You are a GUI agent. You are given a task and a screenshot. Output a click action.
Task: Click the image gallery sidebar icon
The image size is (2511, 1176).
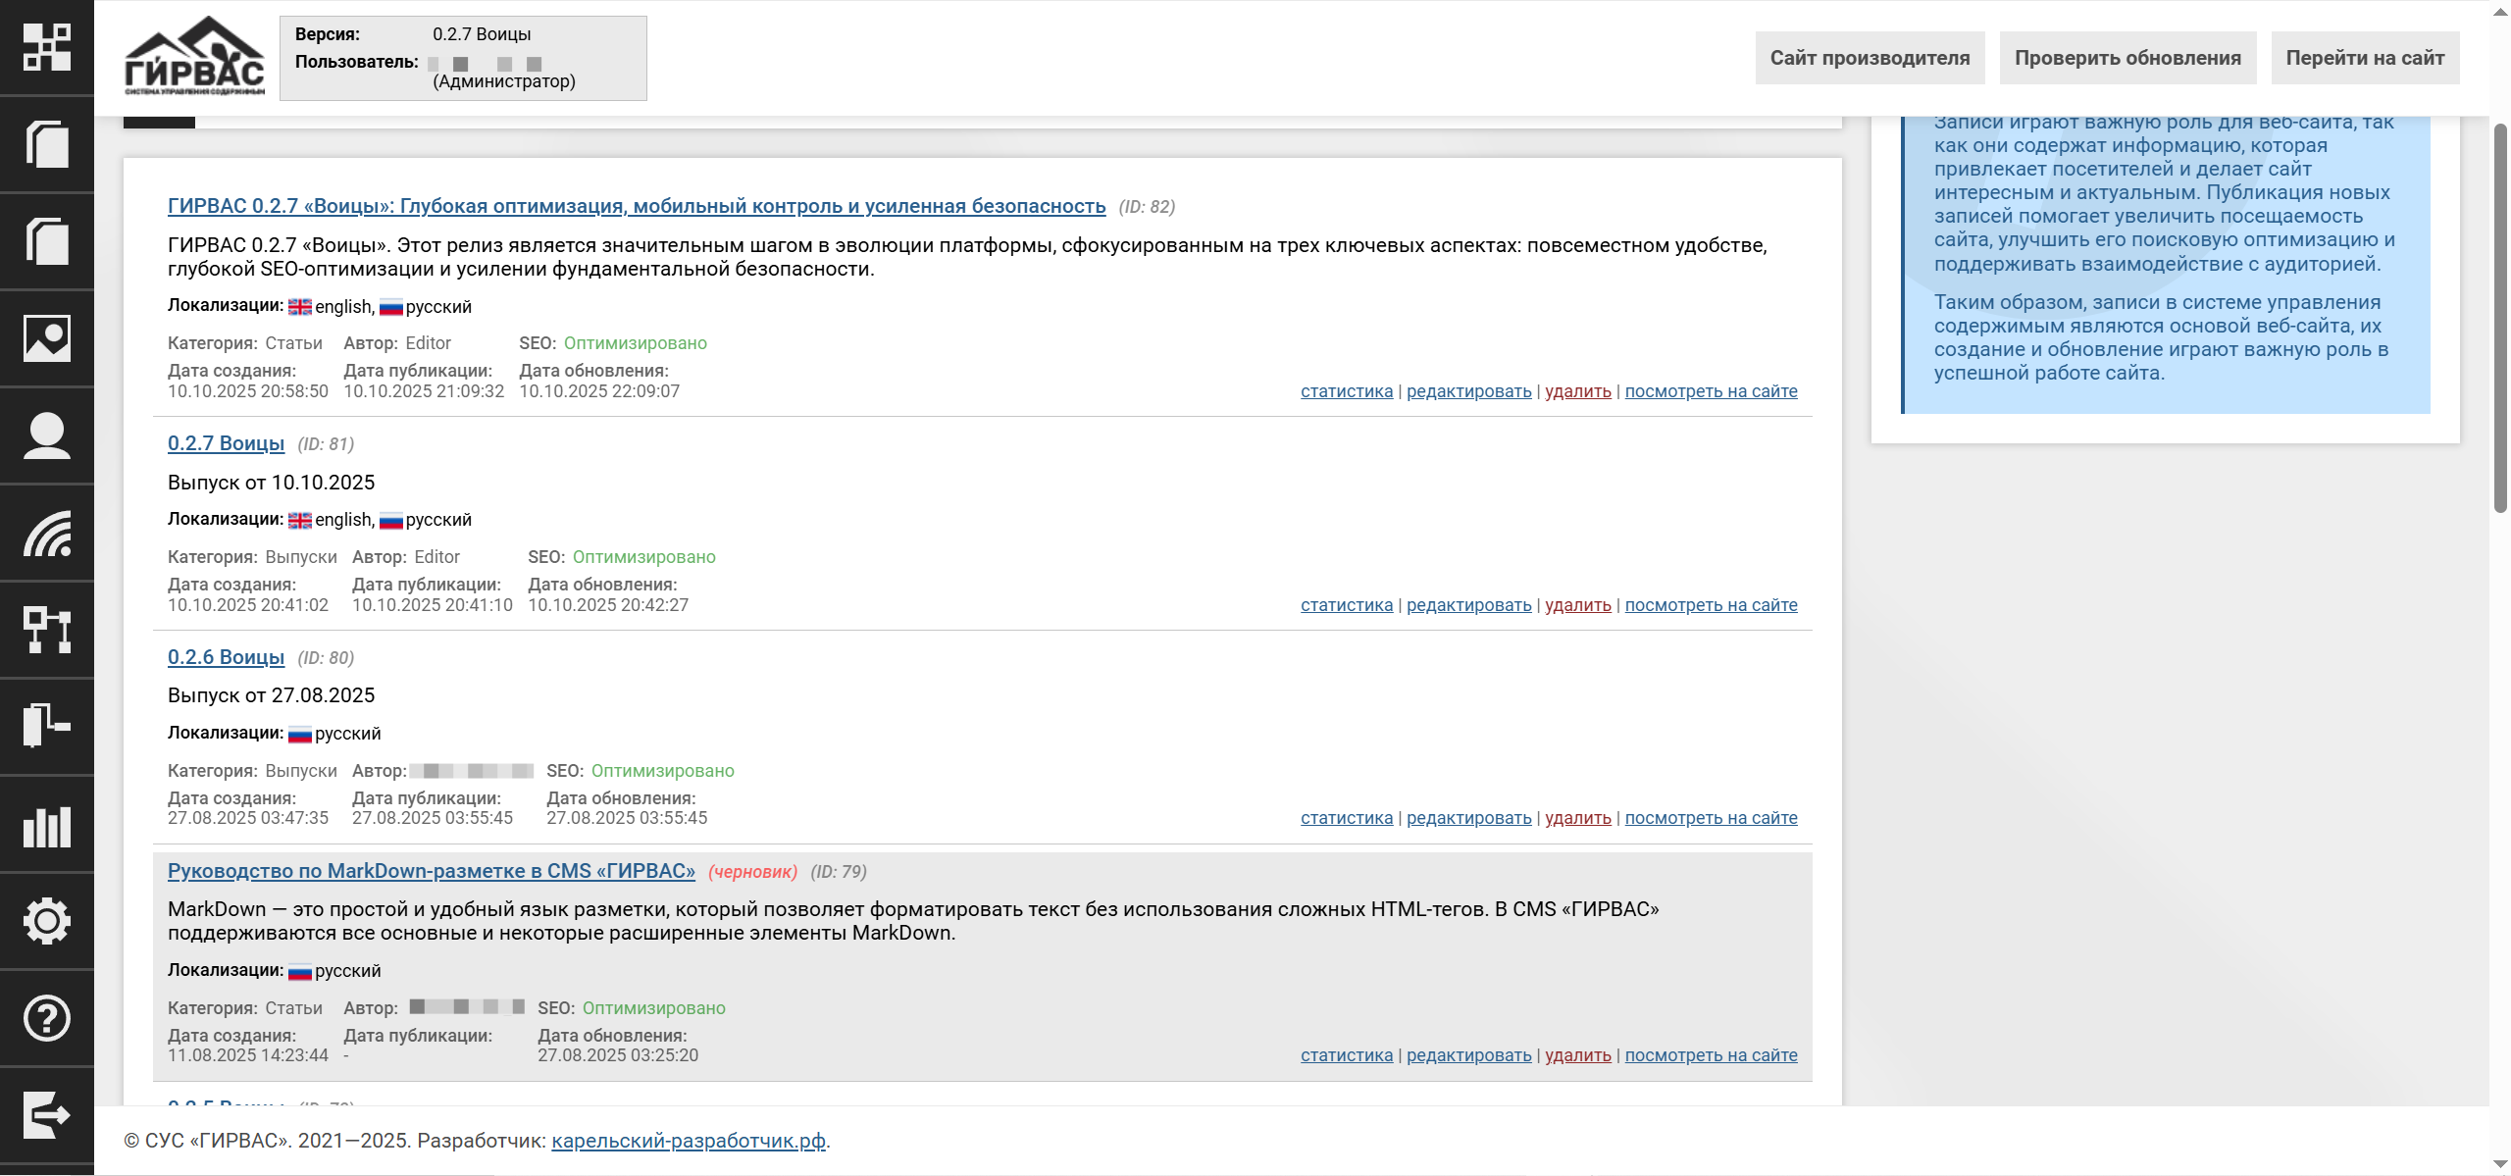coord(46,338)
